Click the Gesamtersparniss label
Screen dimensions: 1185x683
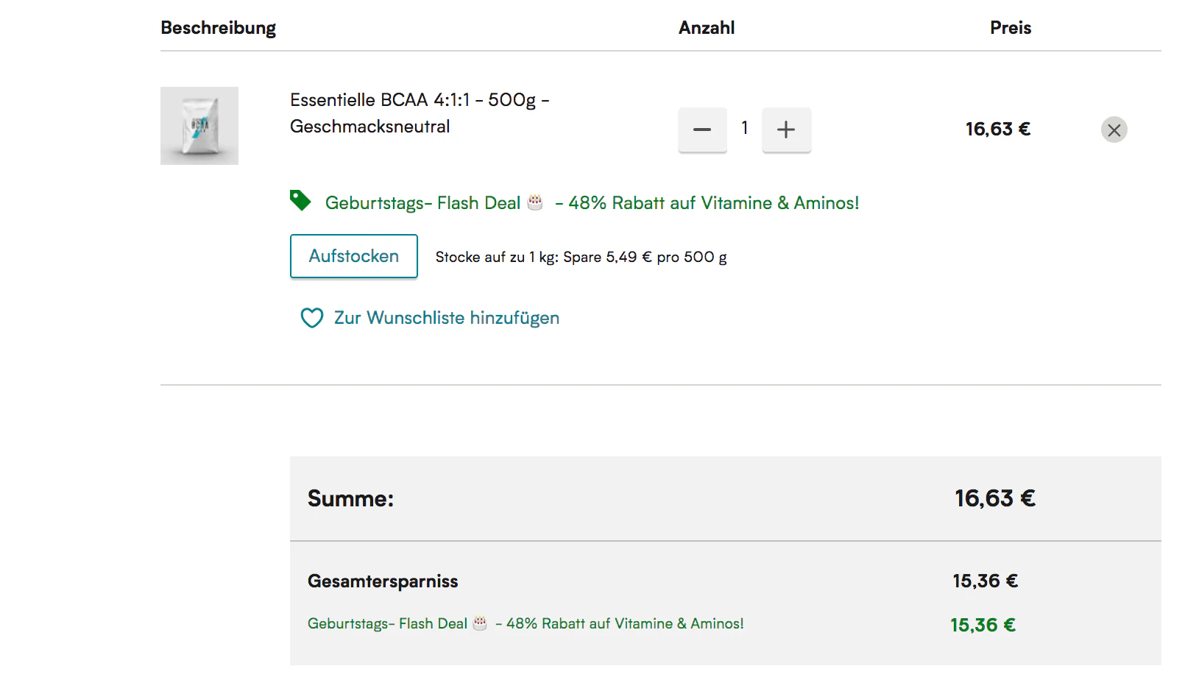tap(383, 581)
